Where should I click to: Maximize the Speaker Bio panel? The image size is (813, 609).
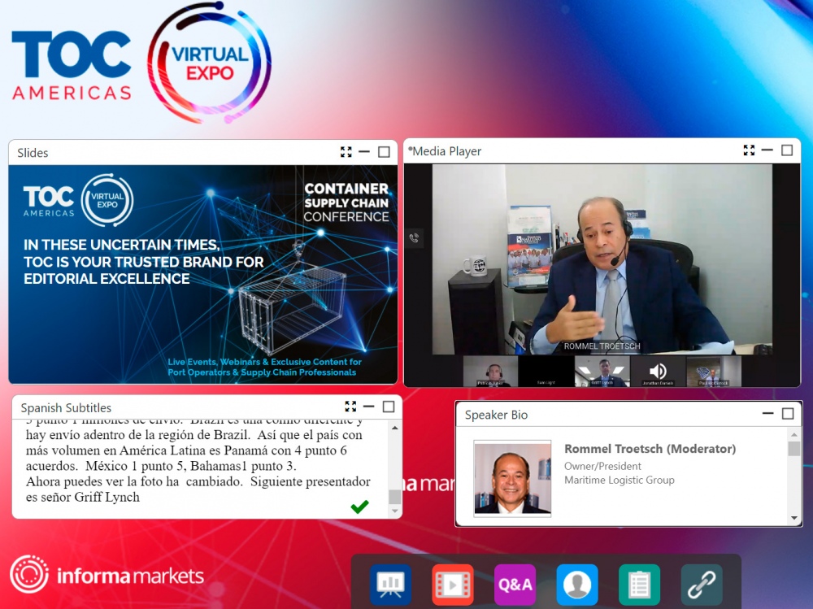788,413
